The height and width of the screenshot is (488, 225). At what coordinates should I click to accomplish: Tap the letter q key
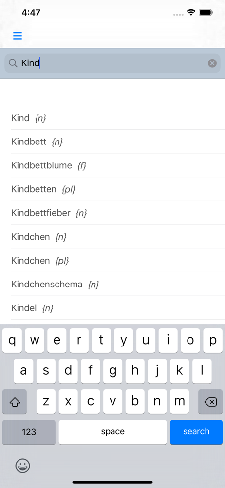click(x=12, y=341)
